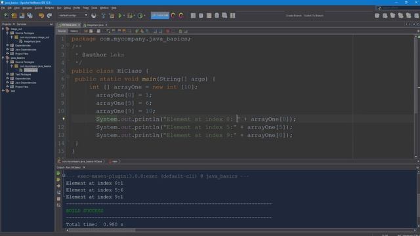Open the default config dropdown

click(73, 16)
